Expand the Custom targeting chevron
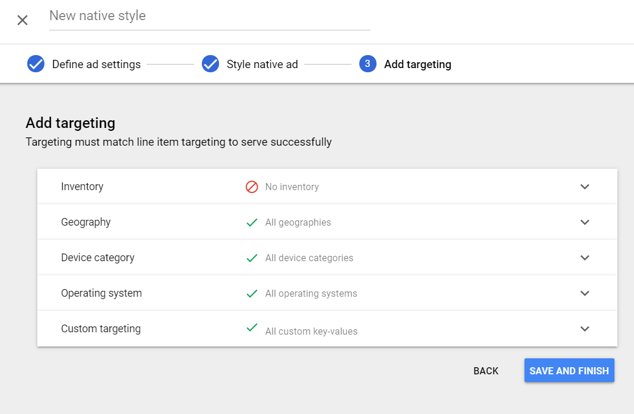The image size is (634, 414). (x=585, y=329)
